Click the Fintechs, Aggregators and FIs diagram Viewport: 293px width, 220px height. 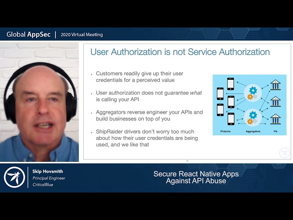250,105
